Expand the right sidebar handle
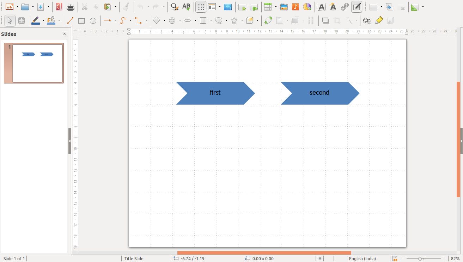The image size is (463, 262). click(462, 141)
